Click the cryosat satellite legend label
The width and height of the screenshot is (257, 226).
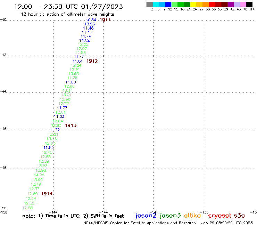[x=219, y=216]
